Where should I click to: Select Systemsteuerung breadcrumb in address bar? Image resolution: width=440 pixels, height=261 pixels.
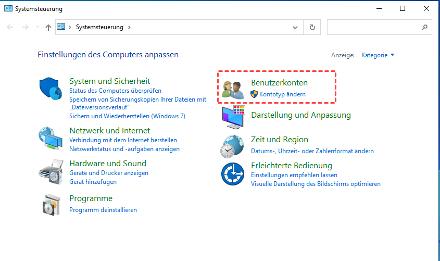99,27
